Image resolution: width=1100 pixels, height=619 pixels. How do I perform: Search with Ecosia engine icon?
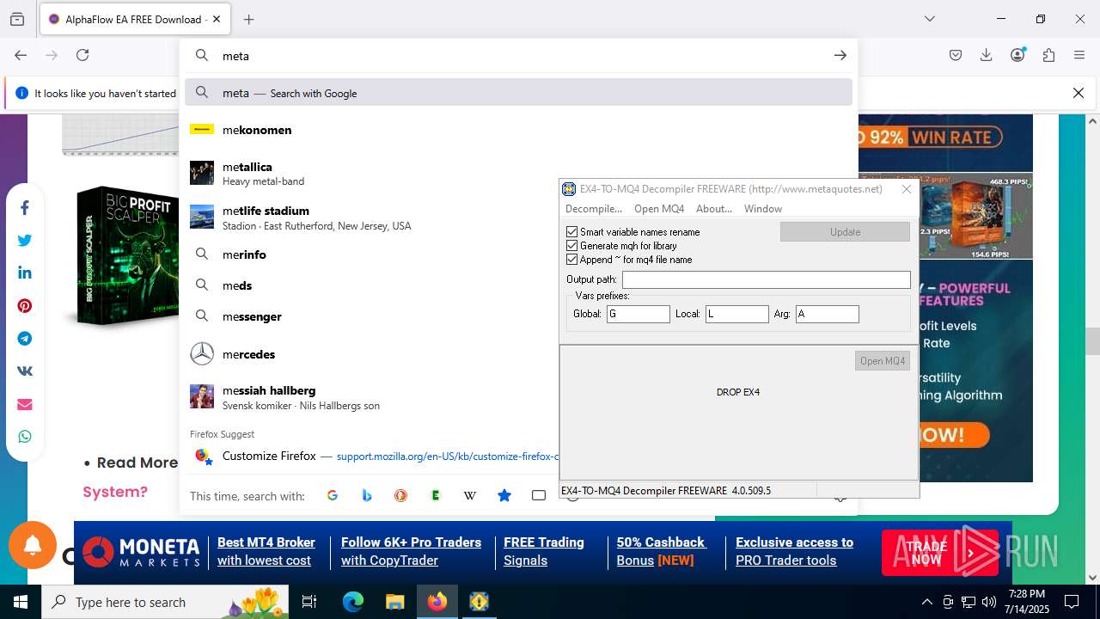(436, 495)
